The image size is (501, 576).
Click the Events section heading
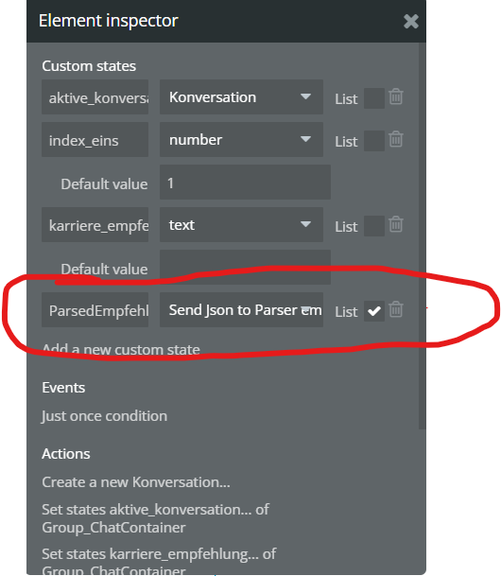(63, 388)
